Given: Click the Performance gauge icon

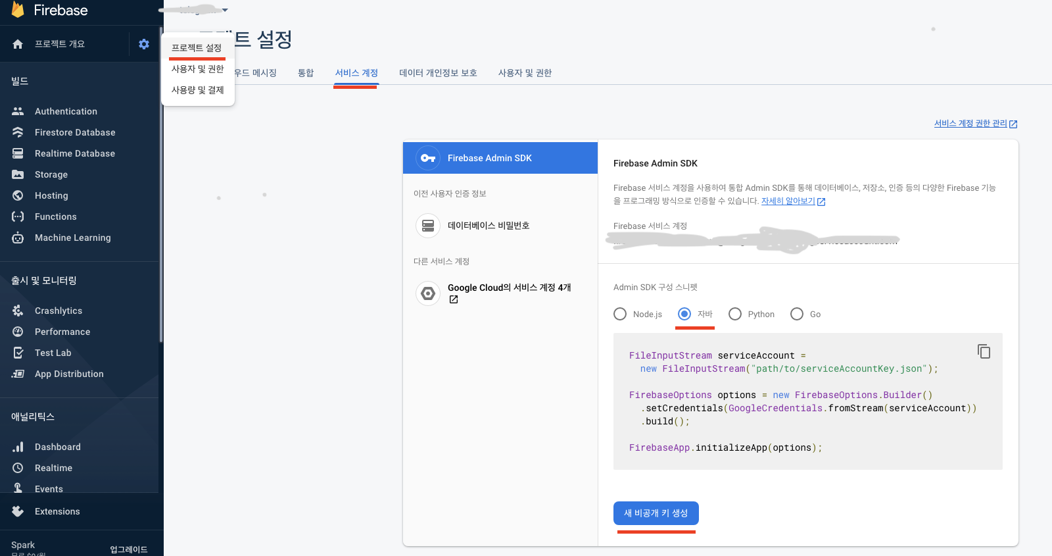Looking at the screenshot, I should pos(18,332).
